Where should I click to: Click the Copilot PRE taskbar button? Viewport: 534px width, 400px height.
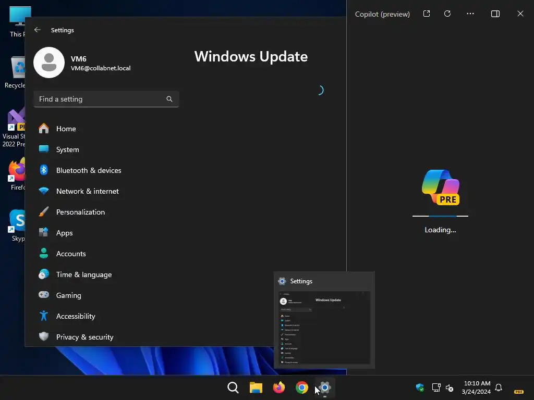click(519, 392)
